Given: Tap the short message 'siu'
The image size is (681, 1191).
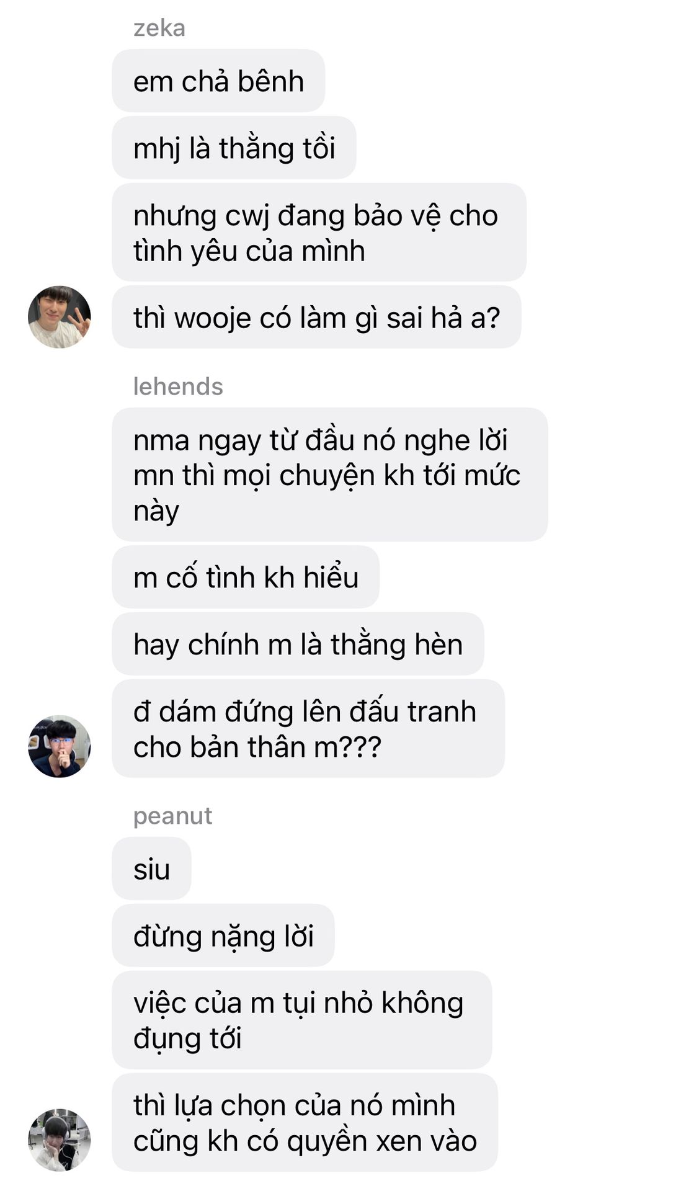Looking at the screenshot, I should (151, 869).
